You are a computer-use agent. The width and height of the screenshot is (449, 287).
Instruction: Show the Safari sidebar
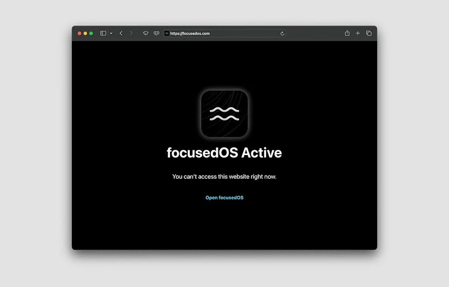click(x=103, y=33)
